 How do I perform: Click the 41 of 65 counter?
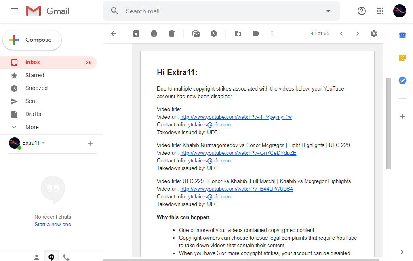coord(320,34)
